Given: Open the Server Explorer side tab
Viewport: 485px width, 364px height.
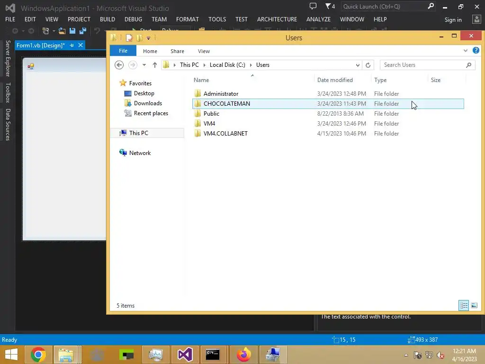Looking at the screenshot, I should click(8, 58).
